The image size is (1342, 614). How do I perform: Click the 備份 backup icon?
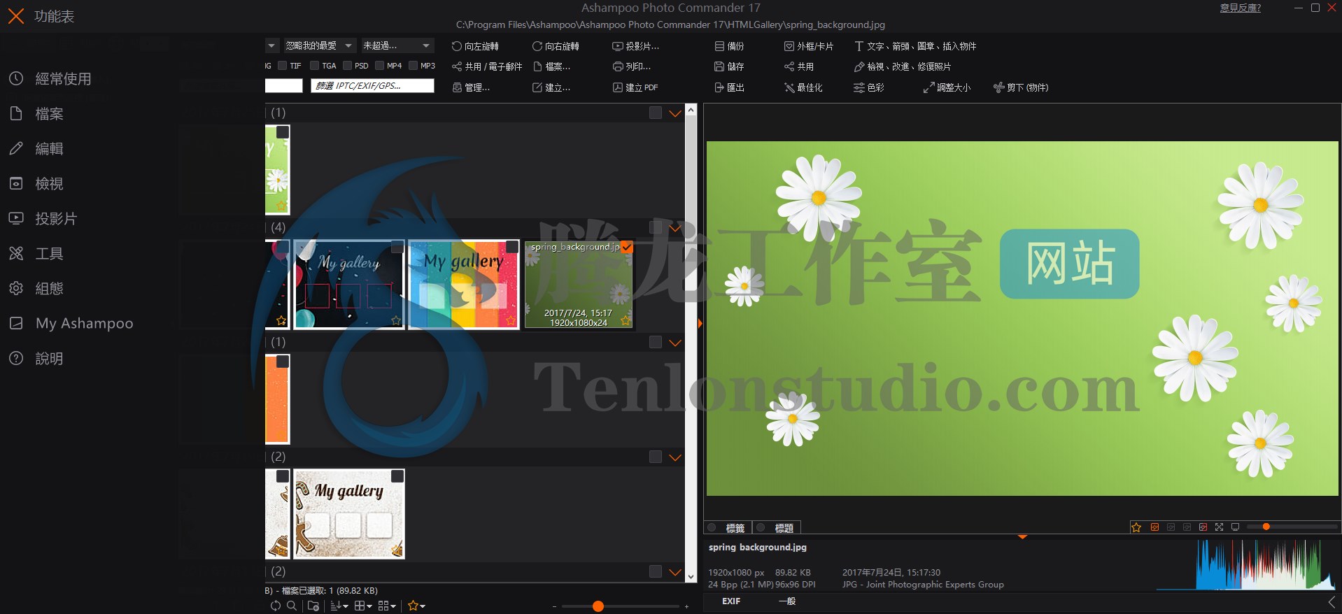pos(729,46)
